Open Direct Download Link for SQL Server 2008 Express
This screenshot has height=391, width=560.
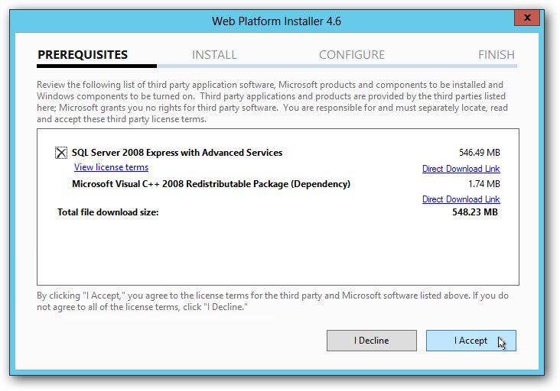point(461,169)
